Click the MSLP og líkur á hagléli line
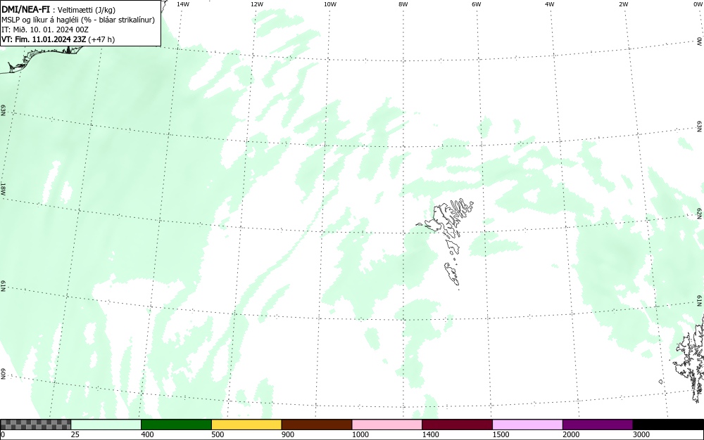Image resolution: width=704 pixels, height=440 pixels. pyautogui.click(x=78, y=20)
